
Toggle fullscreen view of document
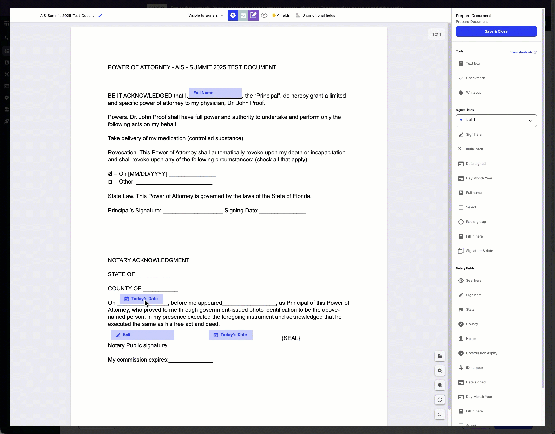pos(440,414)
